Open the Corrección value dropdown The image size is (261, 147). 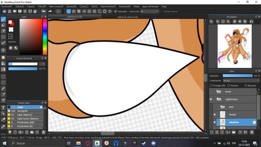pyautogui.click(x=150, y=11)
